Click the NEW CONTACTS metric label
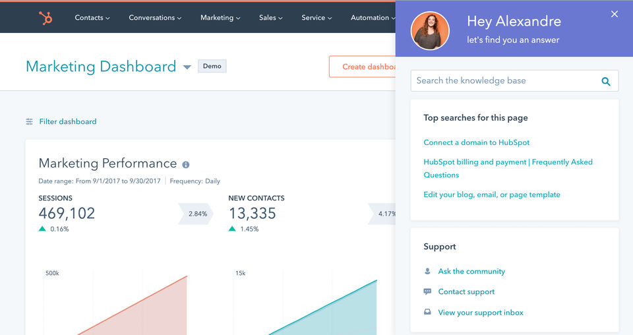Image resolution: width=633 pixels, height=335 pixels. tap(256, 198)
